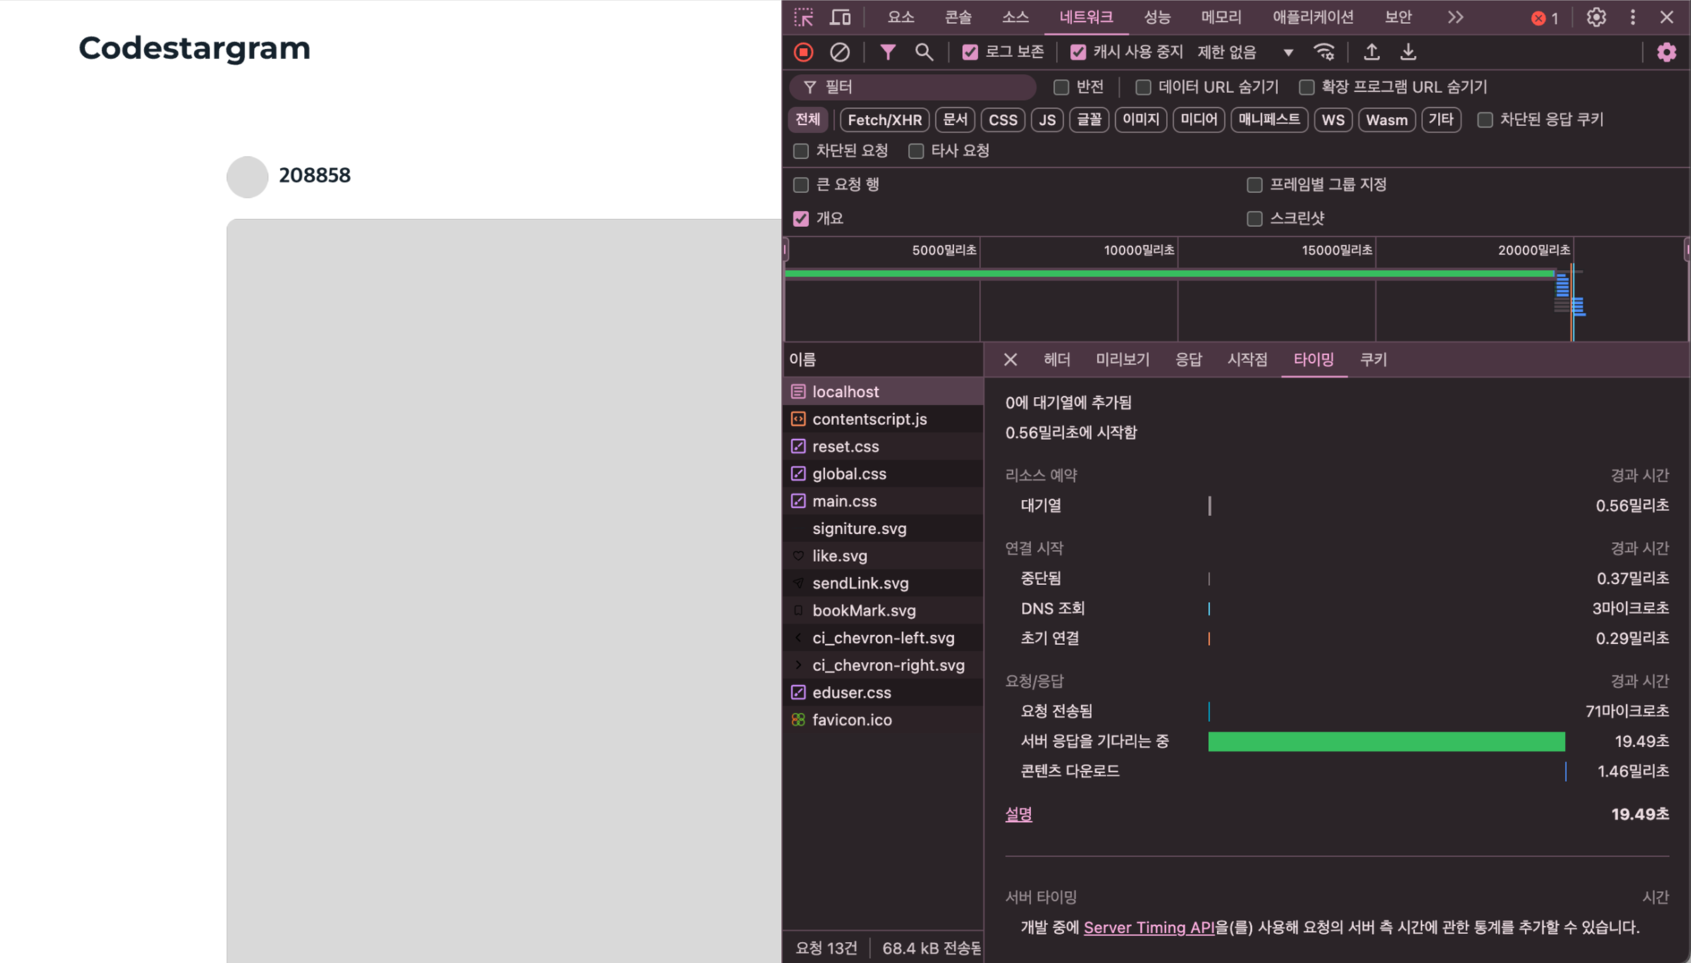Select the Fetch/XHR filter button
Screen dimensions: 1691x963
884,120
